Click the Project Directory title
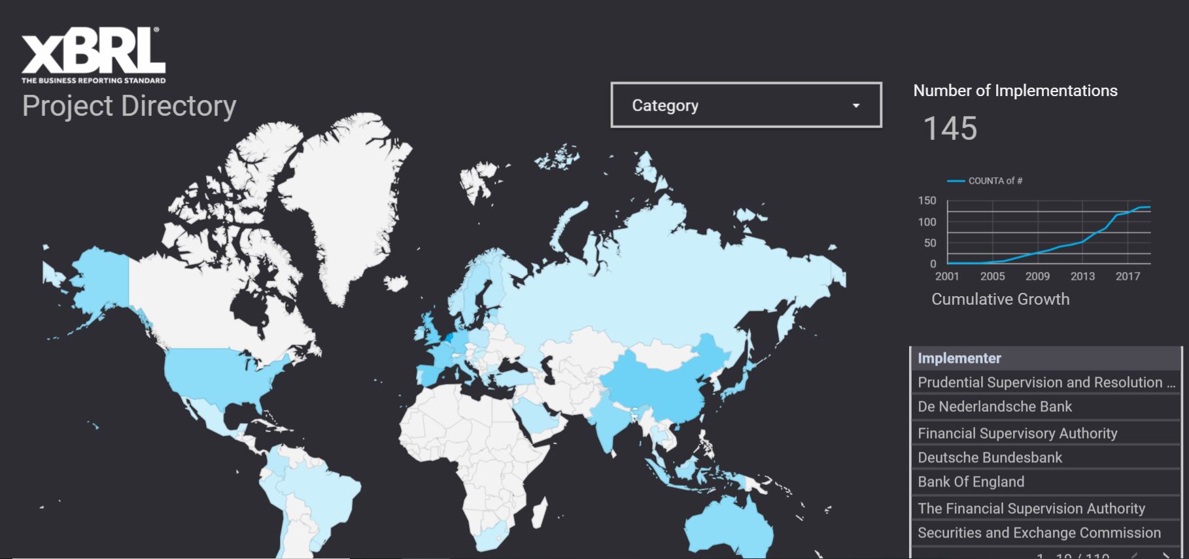Image resolution: width=1189 pixels, height=559 pixels. tap(129, 106)
